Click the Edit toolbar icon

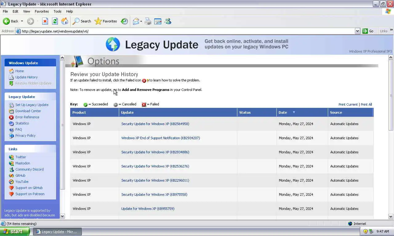(x=158, y=21)
